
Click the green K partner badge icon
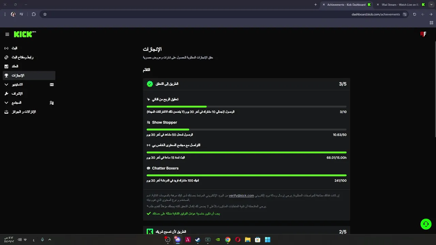(x=150, y=232)
